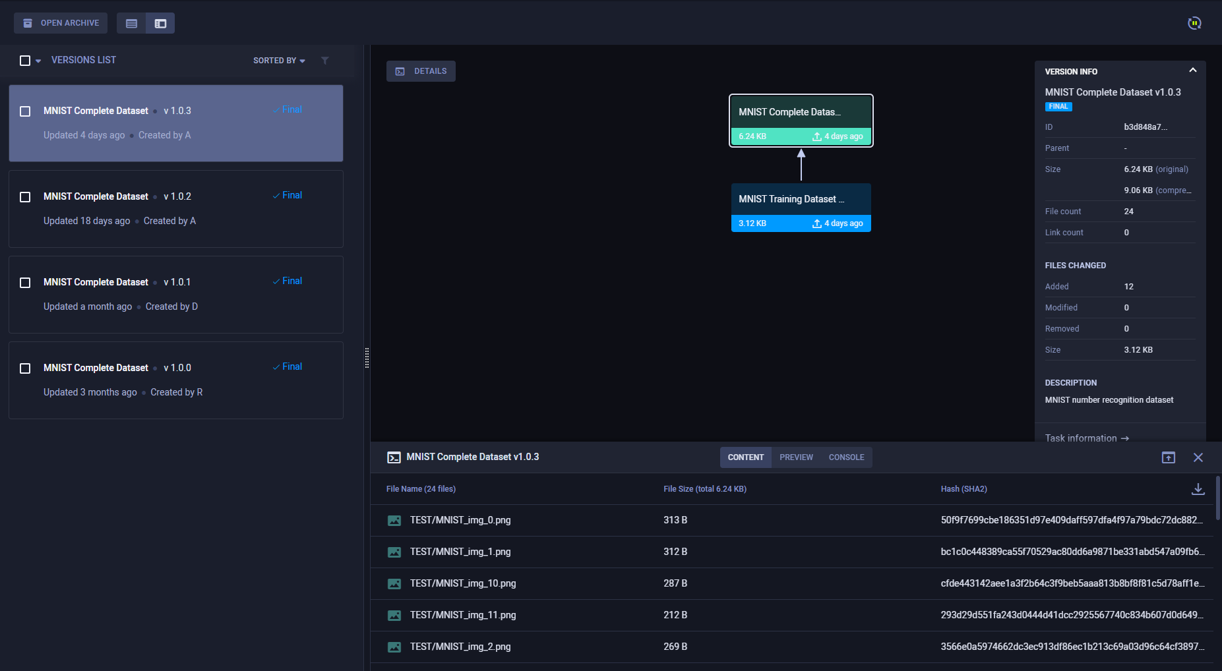Switch to the split panel view icon
Image resolution: width=1222 pixels, height=671 pixels.
point(160,24)
